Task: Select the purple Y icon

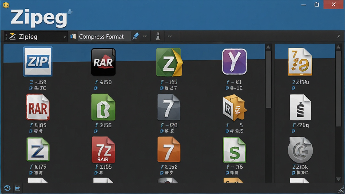Action: click(234, 62)
